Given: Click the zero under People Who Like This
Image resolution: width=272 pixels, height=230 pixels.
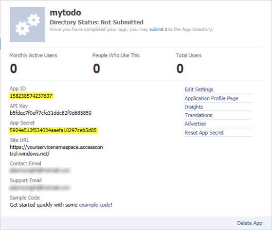Looking at the screenshot, I should pos(96,69).
